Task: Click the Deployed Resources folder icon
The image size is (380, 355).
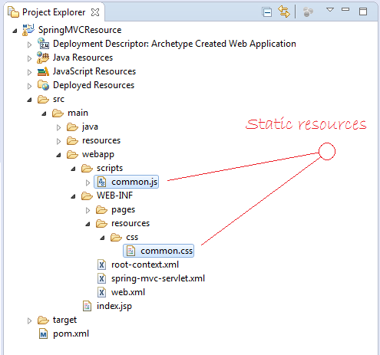Action: (x=43, y=85)
